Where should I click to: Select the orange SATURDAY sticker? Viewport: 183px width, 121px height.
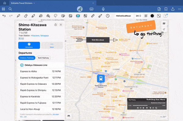[141, 27]
